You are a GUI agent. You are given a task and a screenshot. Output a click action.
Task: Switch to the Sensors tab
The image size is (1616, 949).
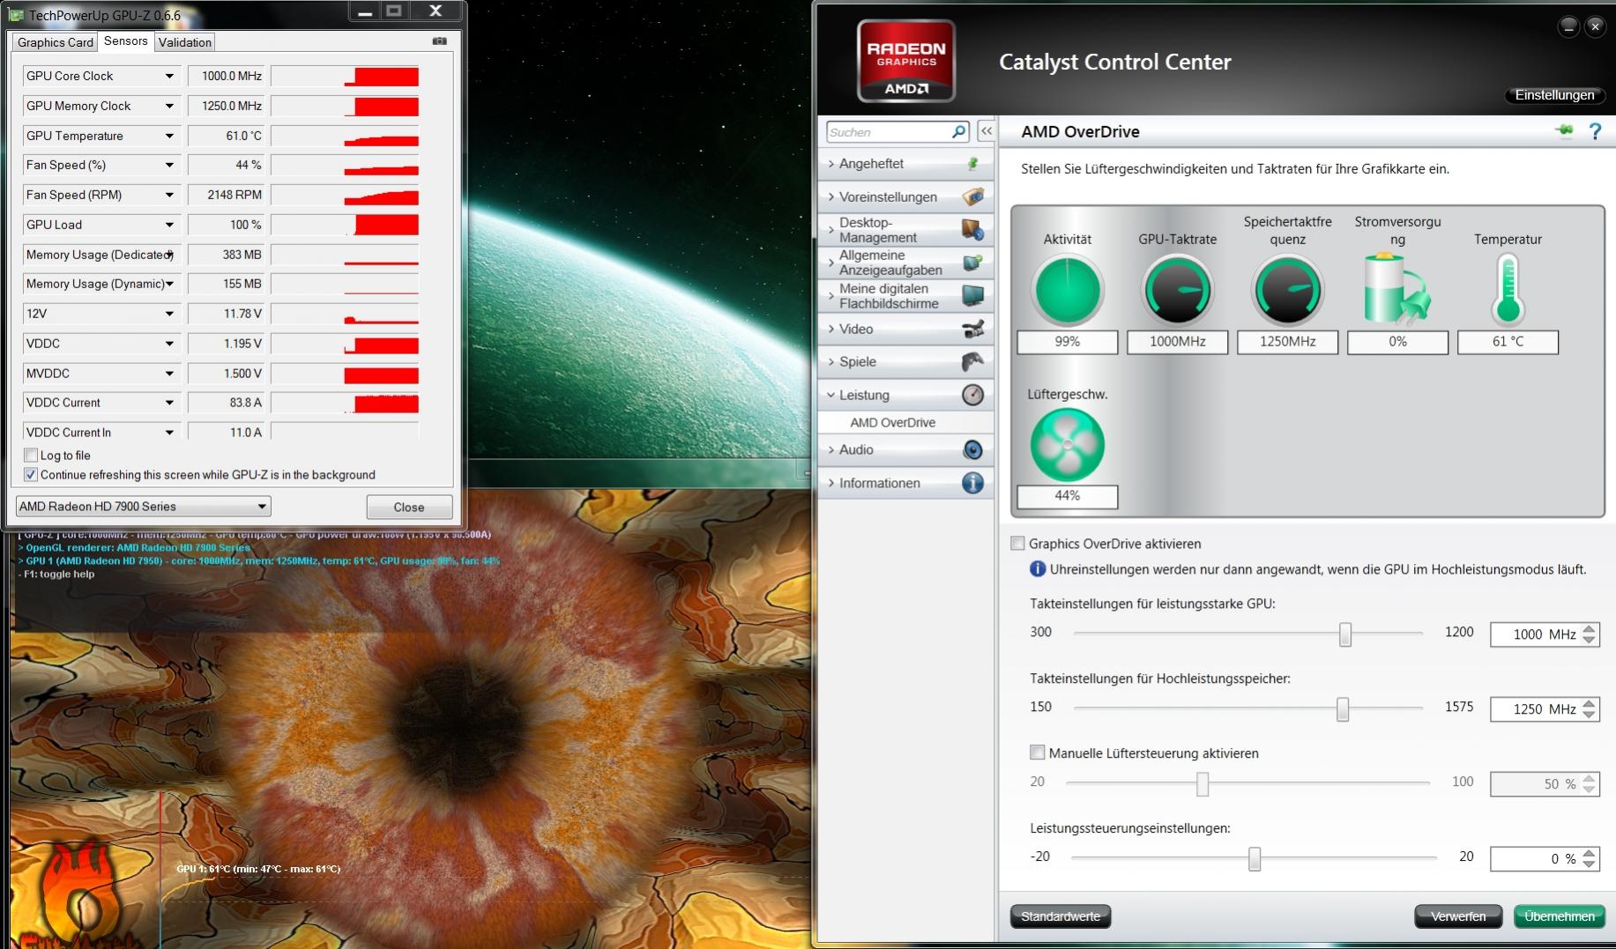click(126, 41)
